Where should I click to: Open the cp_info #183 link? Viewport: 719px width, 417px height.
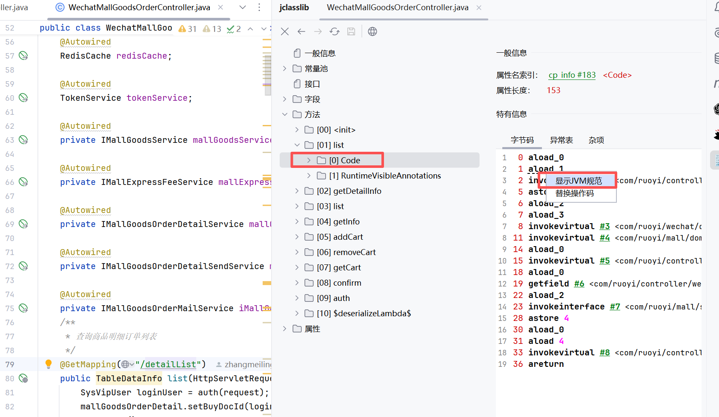pyautogui.click(x=572, y=75)
